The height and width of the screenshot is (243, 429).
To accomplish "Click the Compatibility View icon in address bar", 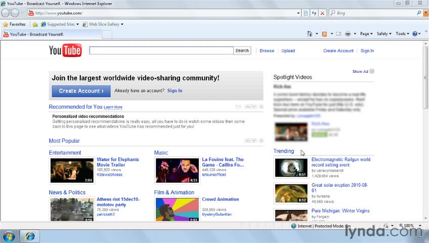I will tap(306, 13).
